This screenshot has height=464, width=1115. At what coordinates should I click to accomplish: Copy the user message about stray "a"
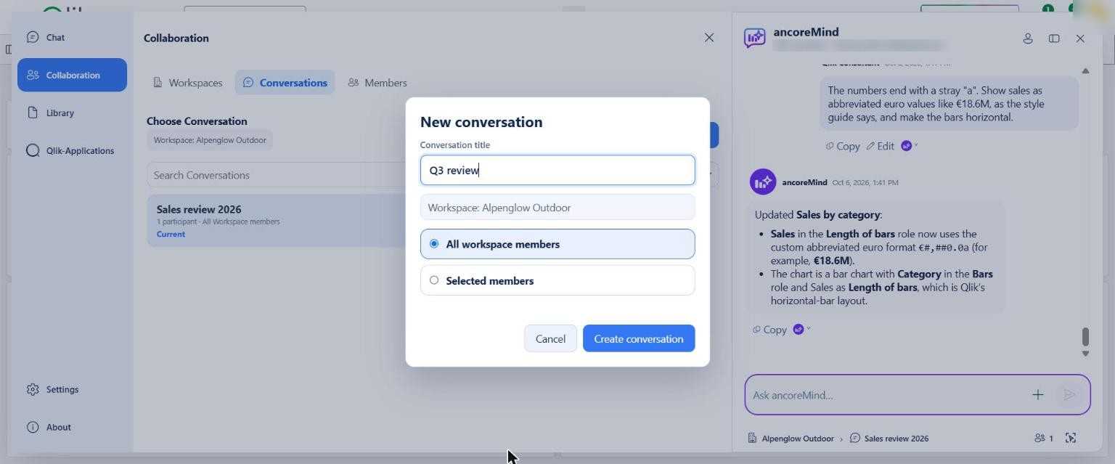coord(843,146)
